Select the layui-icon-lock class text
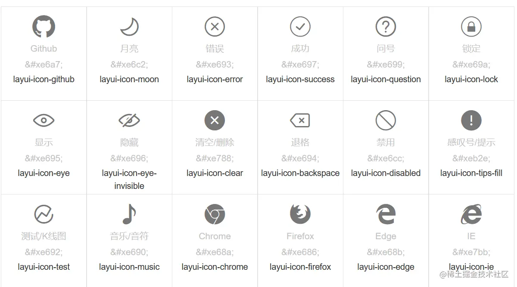Image resolution: width=517 pixels, height=287 pixels. tap(471, 79)
